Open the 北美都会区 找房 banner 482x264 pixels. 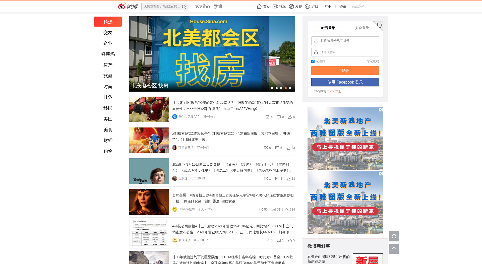212,54
